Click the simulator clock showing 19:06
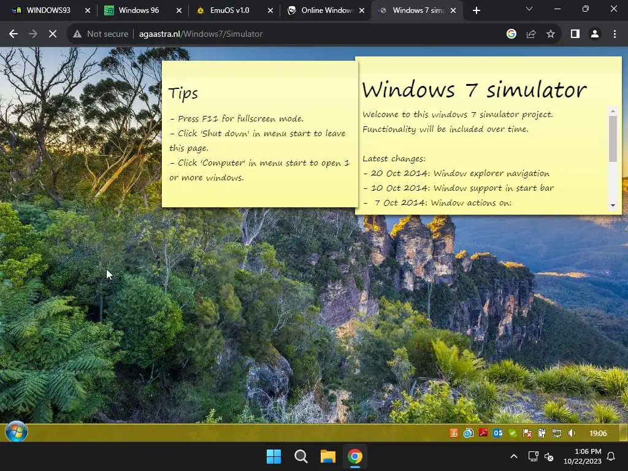The width and height of the screenshot is (628, 471). click(598, 434)
